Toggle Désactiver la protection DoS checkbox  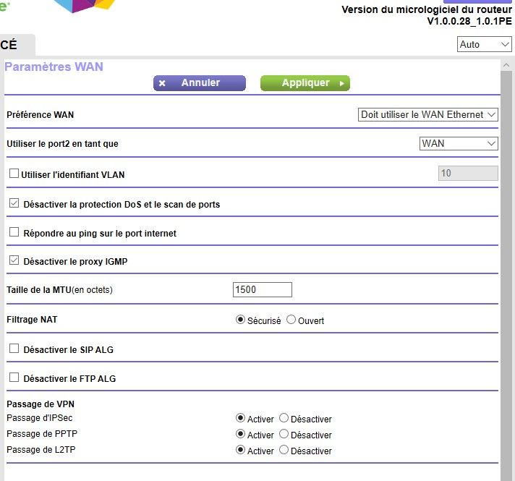point(14,204)
